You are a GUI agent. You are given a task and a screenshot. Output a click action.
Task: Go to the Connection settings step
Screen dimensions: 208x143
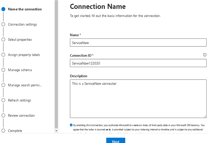coord(22,24)
